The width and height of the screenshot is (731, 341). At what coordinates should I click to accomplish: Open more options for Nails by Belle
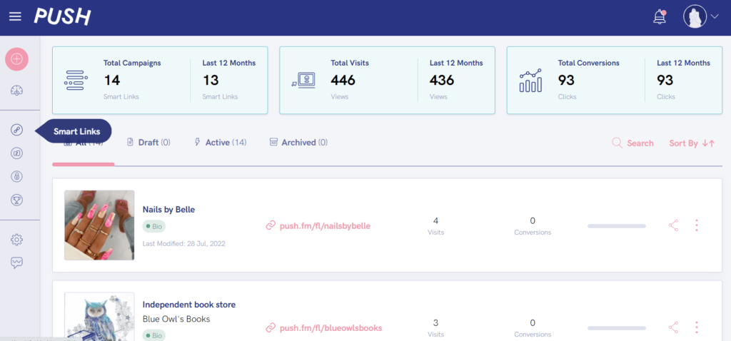tap(697, 226)
